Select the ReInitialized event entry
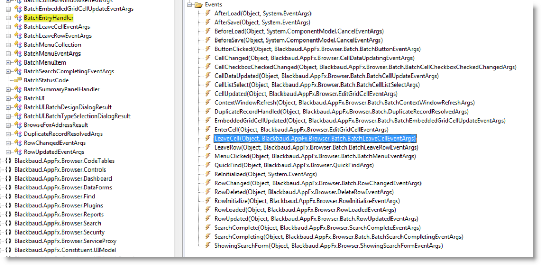The image size is (541, 265). [x=266, y=174]
